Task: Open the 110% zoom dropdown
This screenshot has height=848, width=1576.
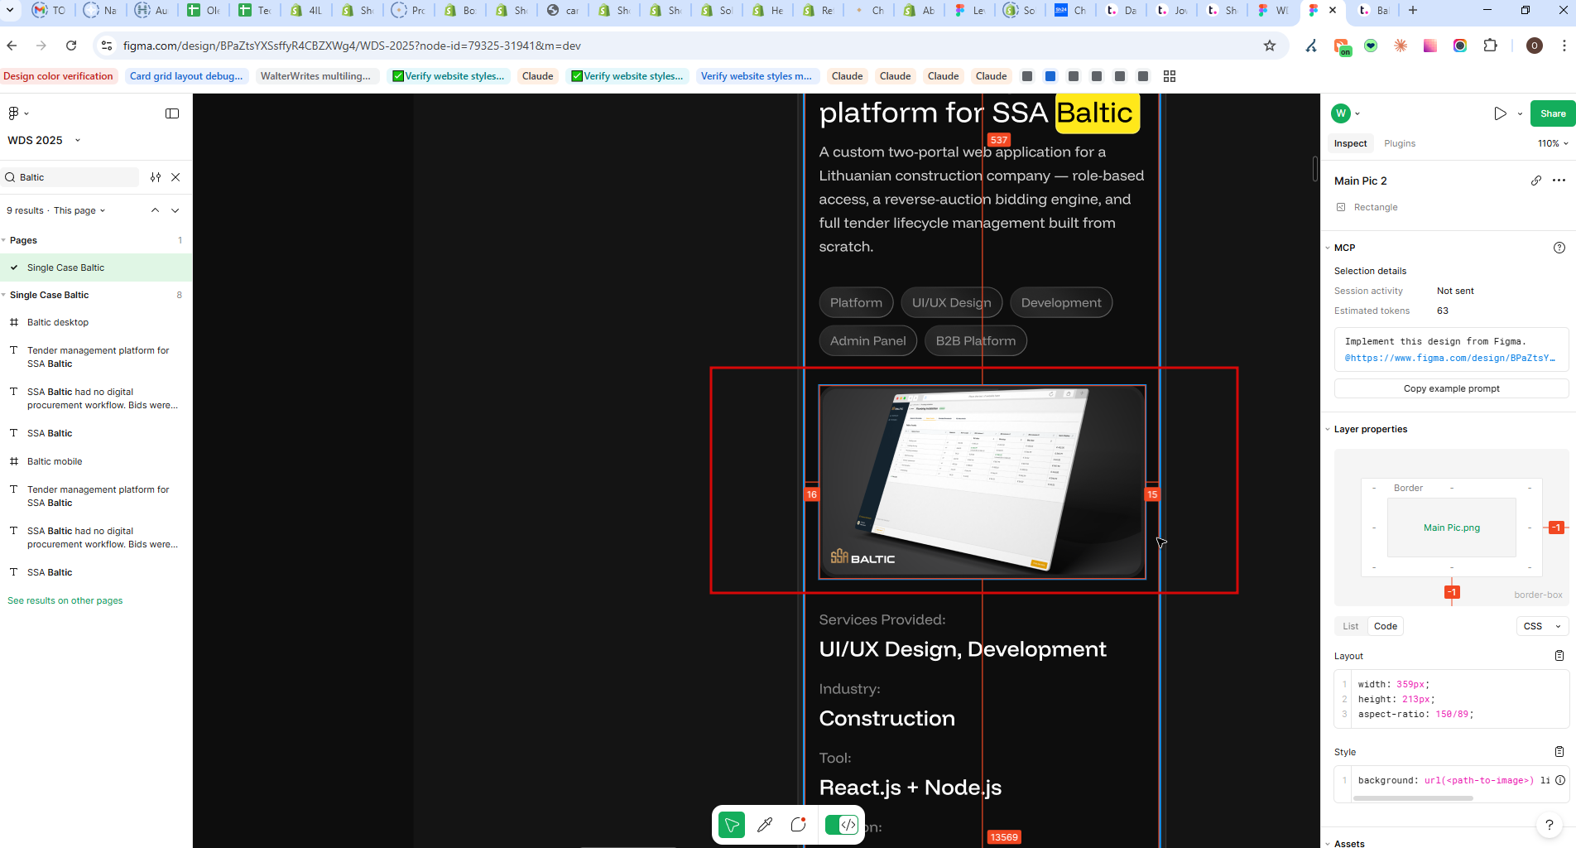Action: (1553, 143)
